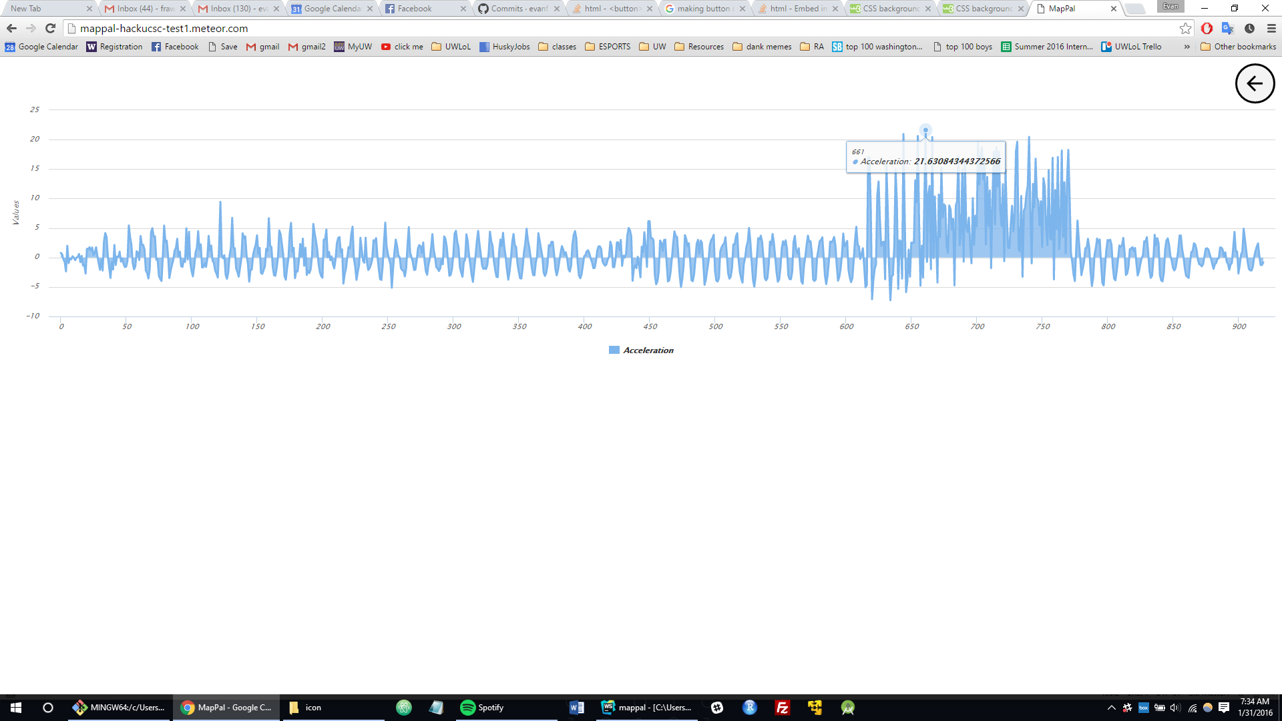The image size is (1282, 721).
Task: Open the Chrome hamburger menu
Action: pos(1271,28)
